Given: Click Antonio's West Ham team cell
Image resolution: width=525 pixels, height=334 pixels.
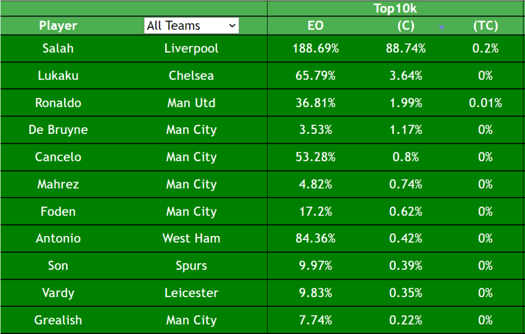Looking at the screenshot, I should coord(192,239).
